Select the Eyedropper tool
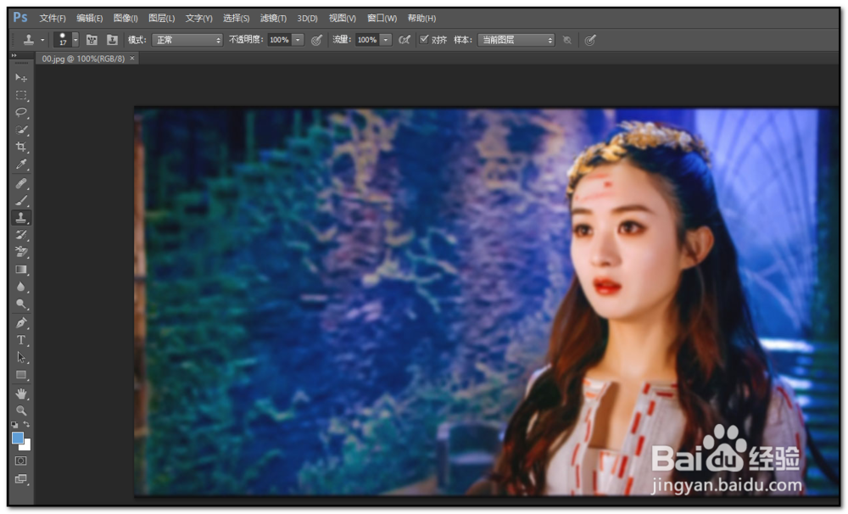This screenshot has height=514, width=848. point(21,165)
